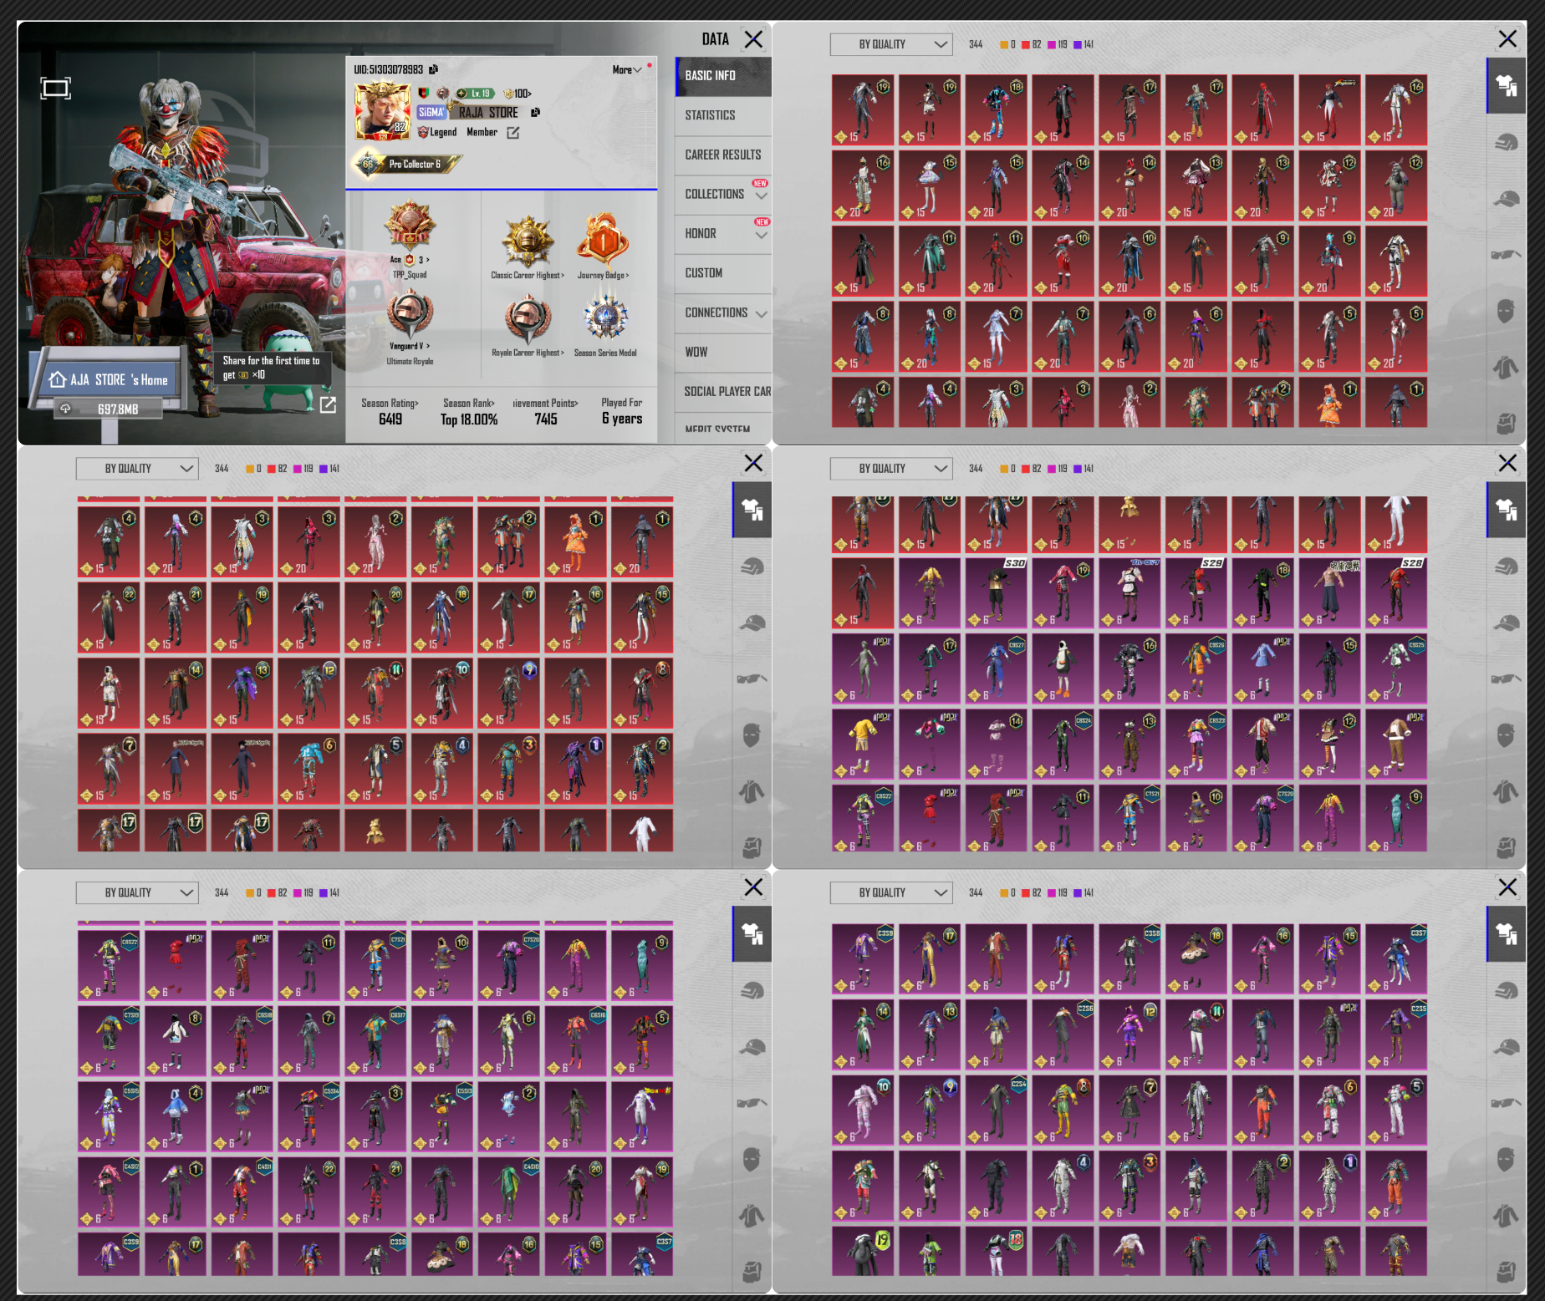The width and height of the screenshot is (1545, 1301).
Task: Visit AJA STORE's Home
Action: [109, 380]
